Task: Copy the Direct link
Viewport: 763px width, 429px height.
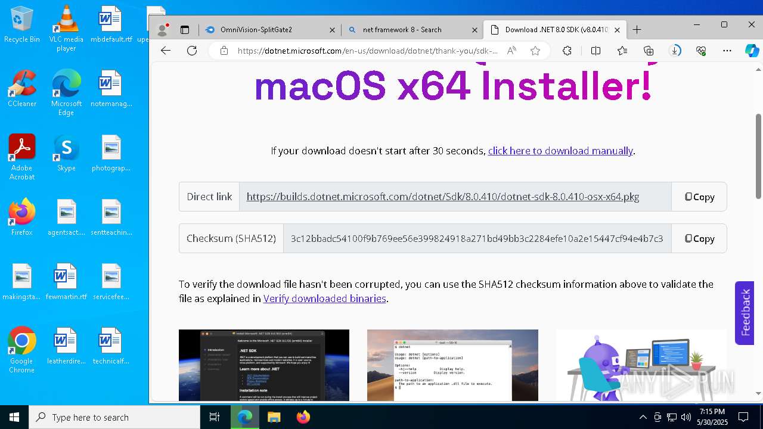Action: pyautogui.click(x=699, y=197)
